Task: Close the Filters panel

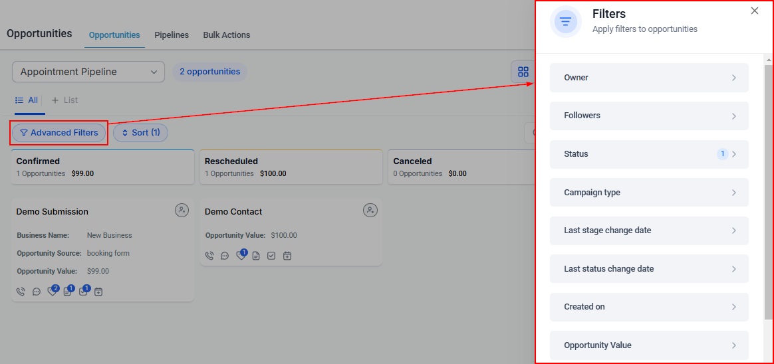Action: (x=754, y=11)
